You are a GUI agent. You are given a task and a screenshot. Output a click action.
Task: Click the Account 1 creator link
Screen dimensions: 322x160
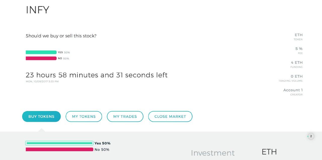(x=293, y=90)
